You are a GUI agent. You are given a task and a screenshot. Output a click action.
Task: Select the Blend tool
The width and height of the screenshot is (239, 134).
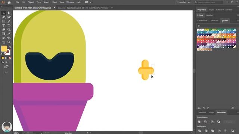coord(9,38)
